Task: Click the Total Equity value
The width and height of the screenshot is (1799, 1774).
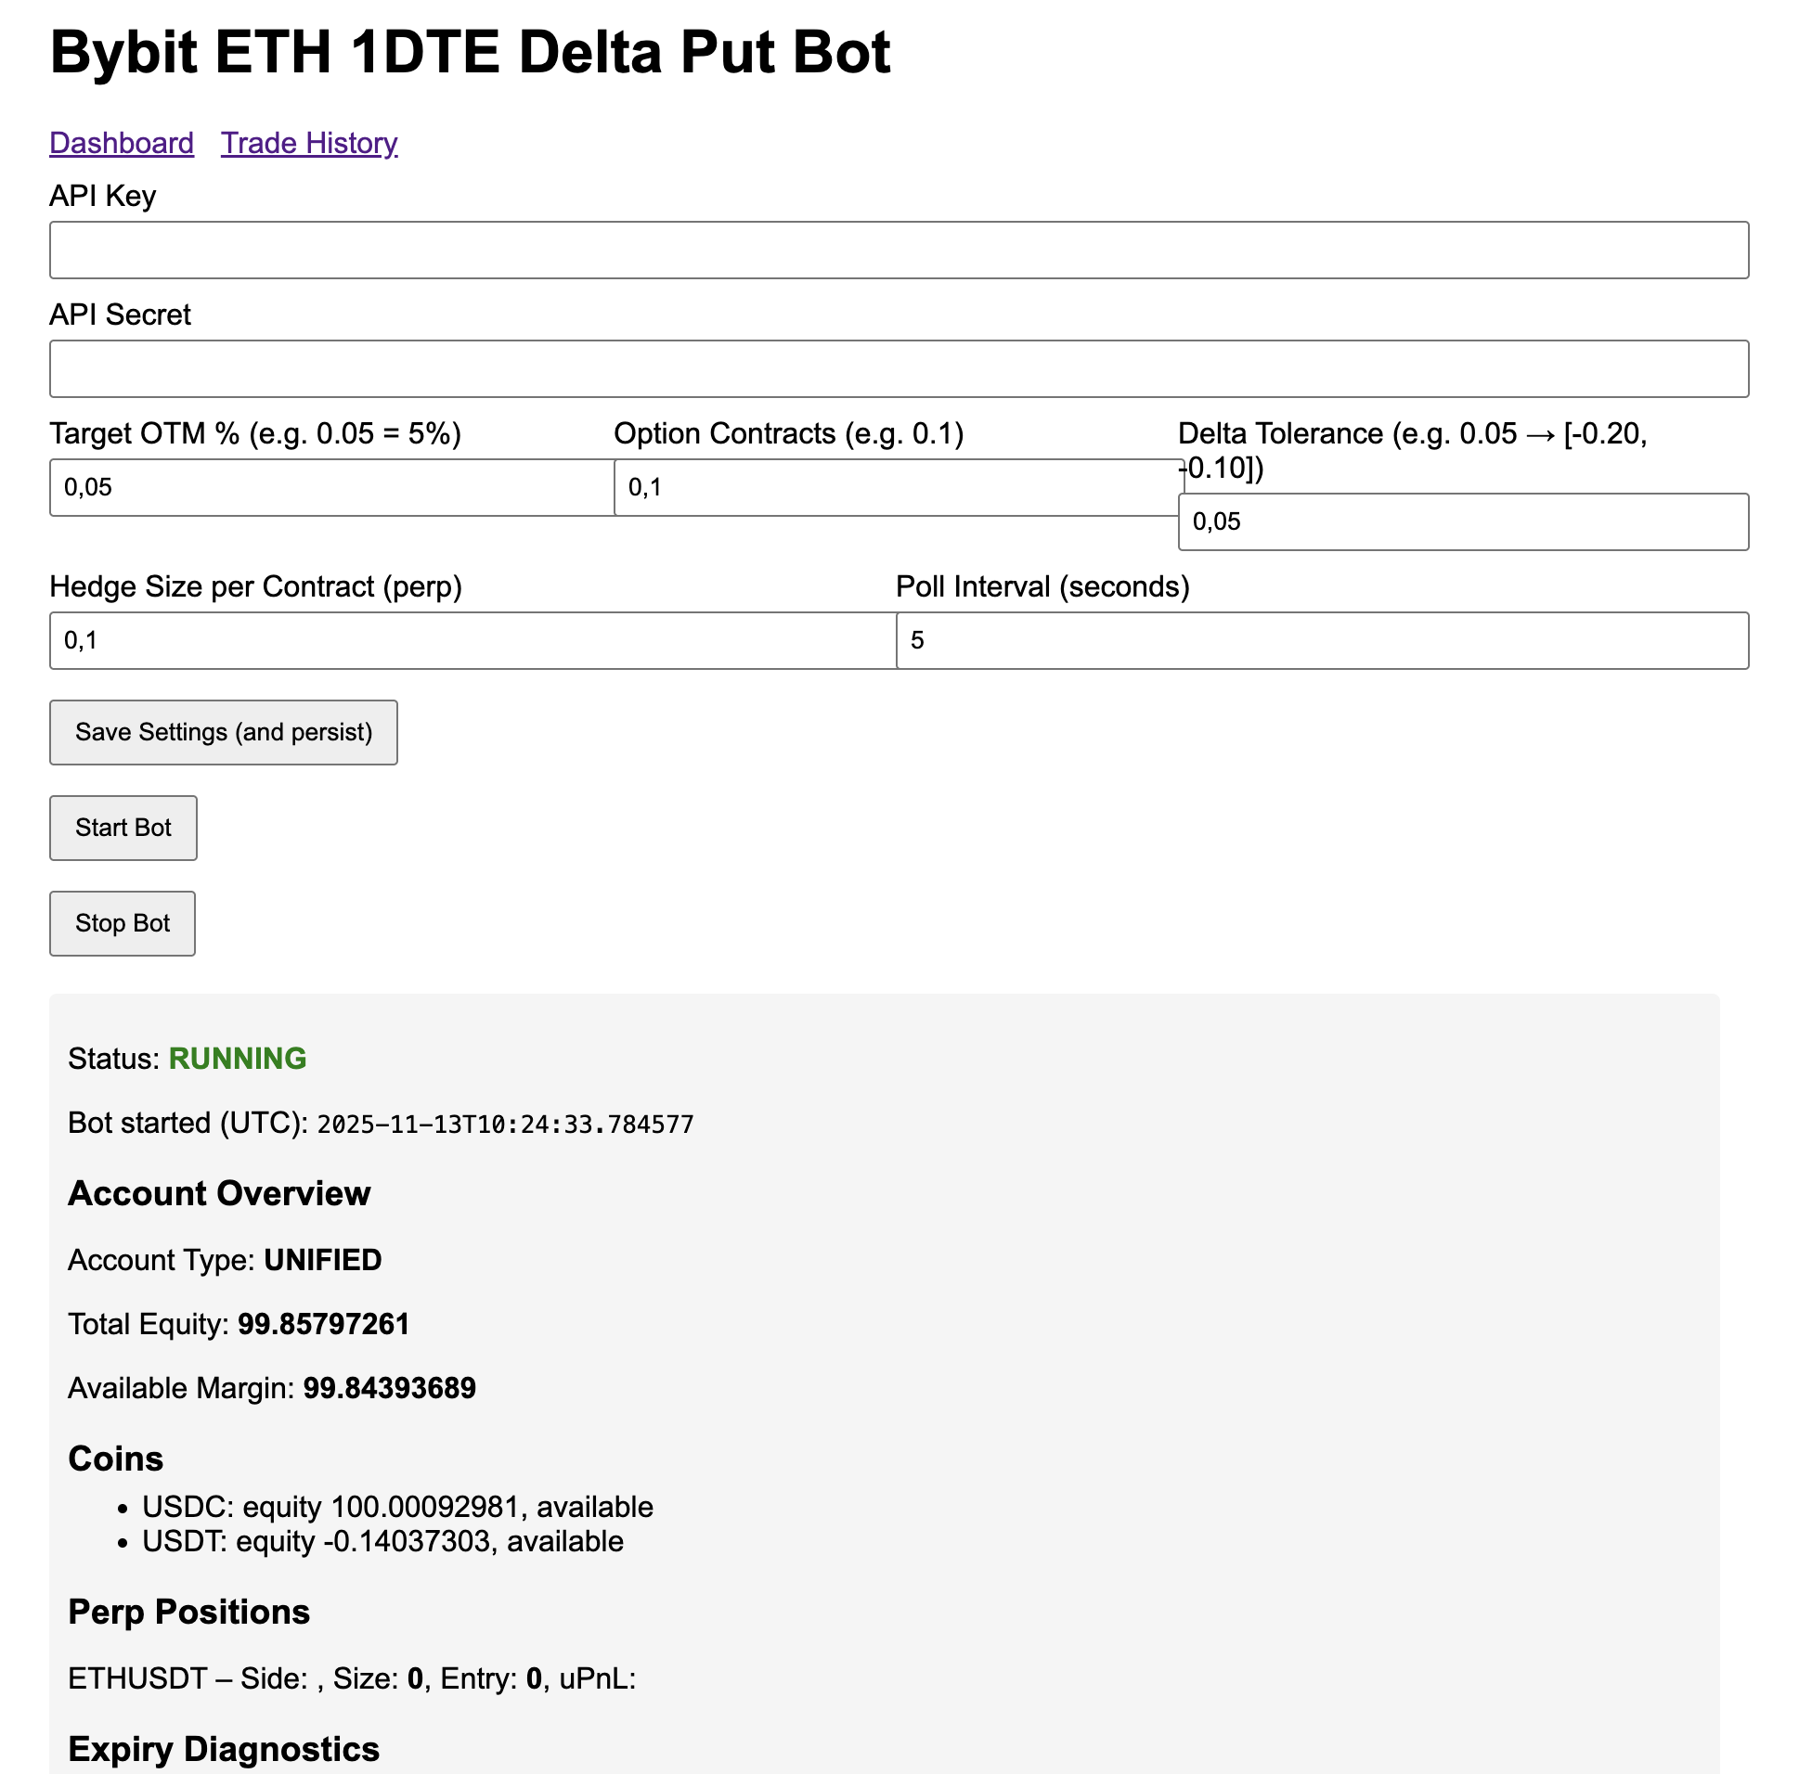Action: pos(323,1323)
